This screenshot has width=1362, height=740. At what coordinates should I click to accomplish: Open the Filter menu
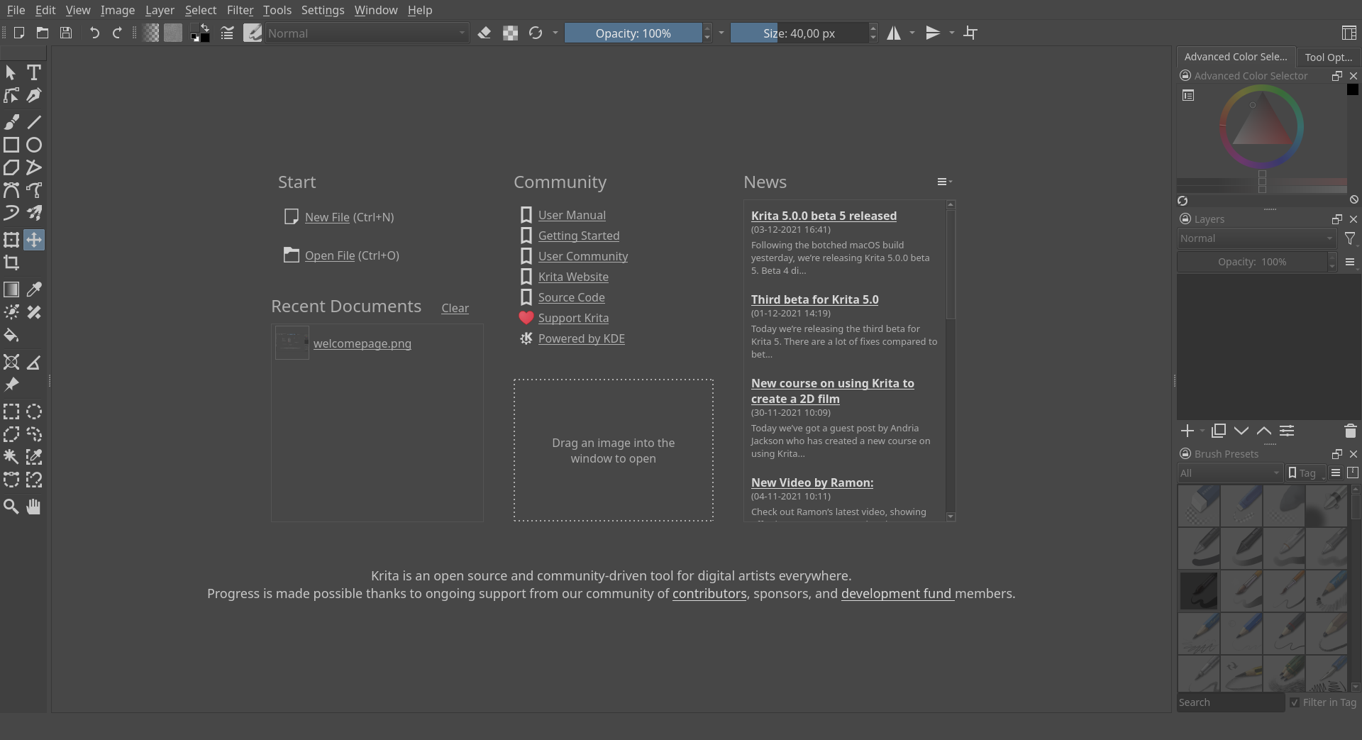pos(240,10)
